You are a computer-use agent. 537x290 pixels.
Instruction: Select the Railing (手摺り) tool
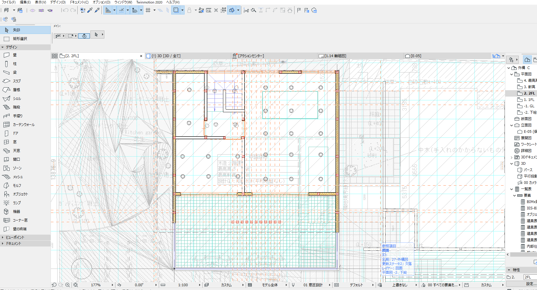coord(25,116)
